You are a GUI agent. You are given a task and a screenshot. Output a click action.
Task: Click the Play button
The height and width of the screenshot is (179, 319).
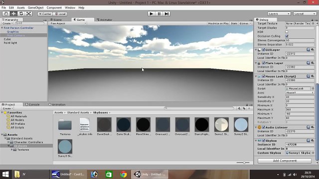click(151, 13)
